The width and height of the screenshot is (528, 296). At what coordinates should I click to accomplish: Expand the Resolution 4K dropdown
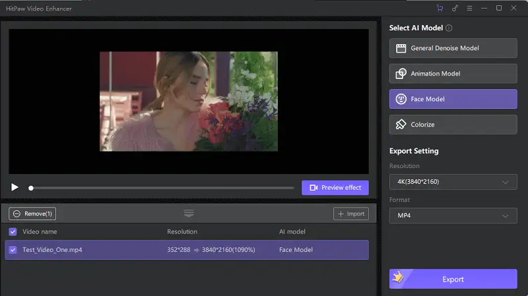[453, 182]
